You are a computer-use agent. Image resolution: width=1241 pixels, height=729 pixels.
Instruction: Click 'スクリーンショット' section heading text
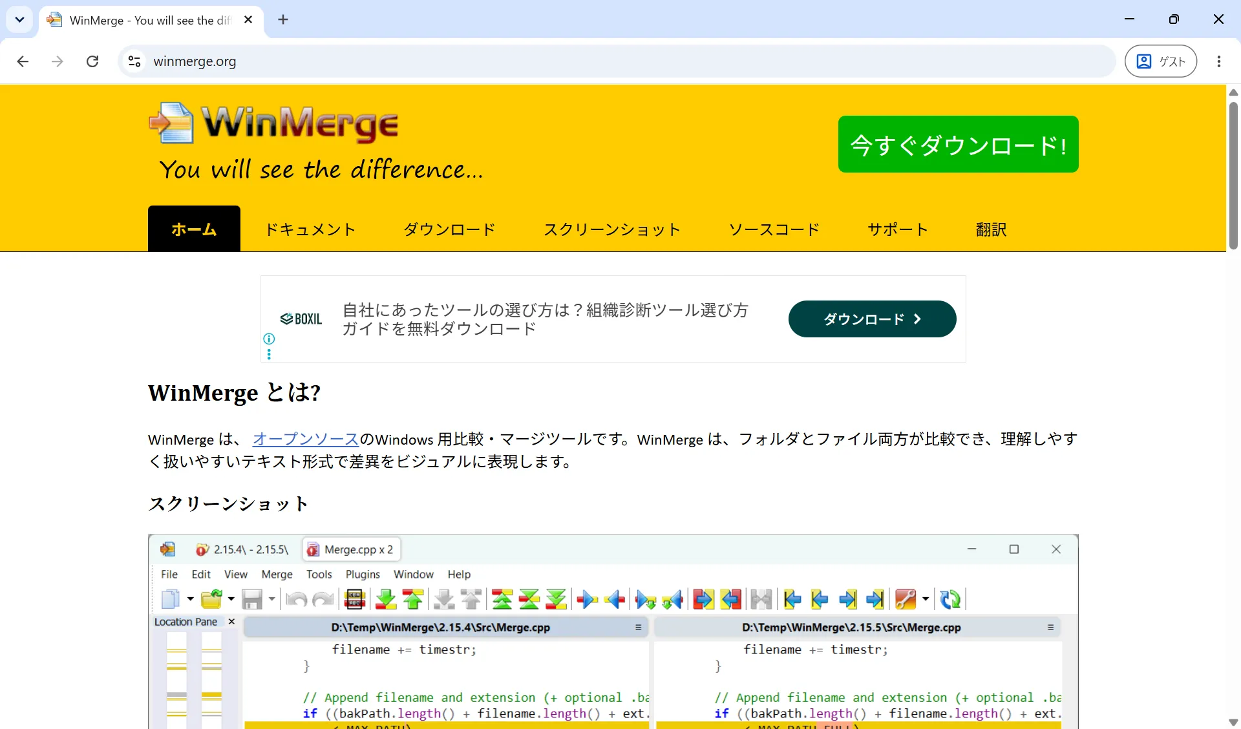coord(228,503)
